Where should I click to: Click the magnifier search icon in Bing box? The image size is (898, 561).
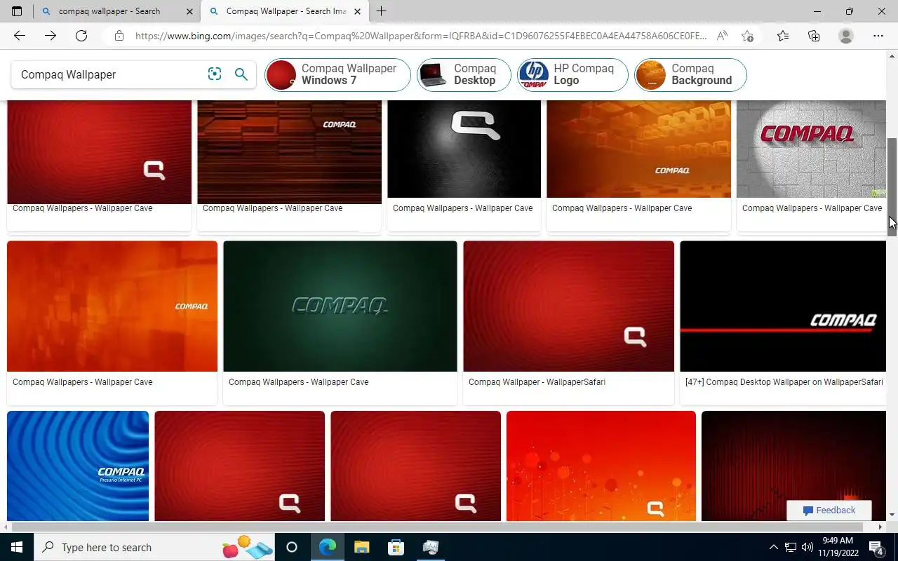241,74
